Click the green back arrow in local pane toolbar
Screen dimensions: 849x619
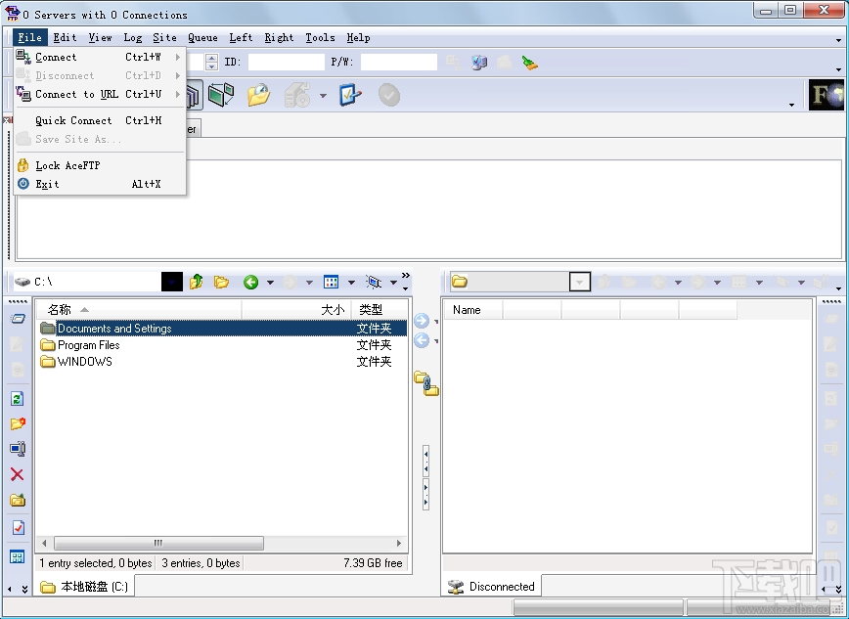pos(250,282)
